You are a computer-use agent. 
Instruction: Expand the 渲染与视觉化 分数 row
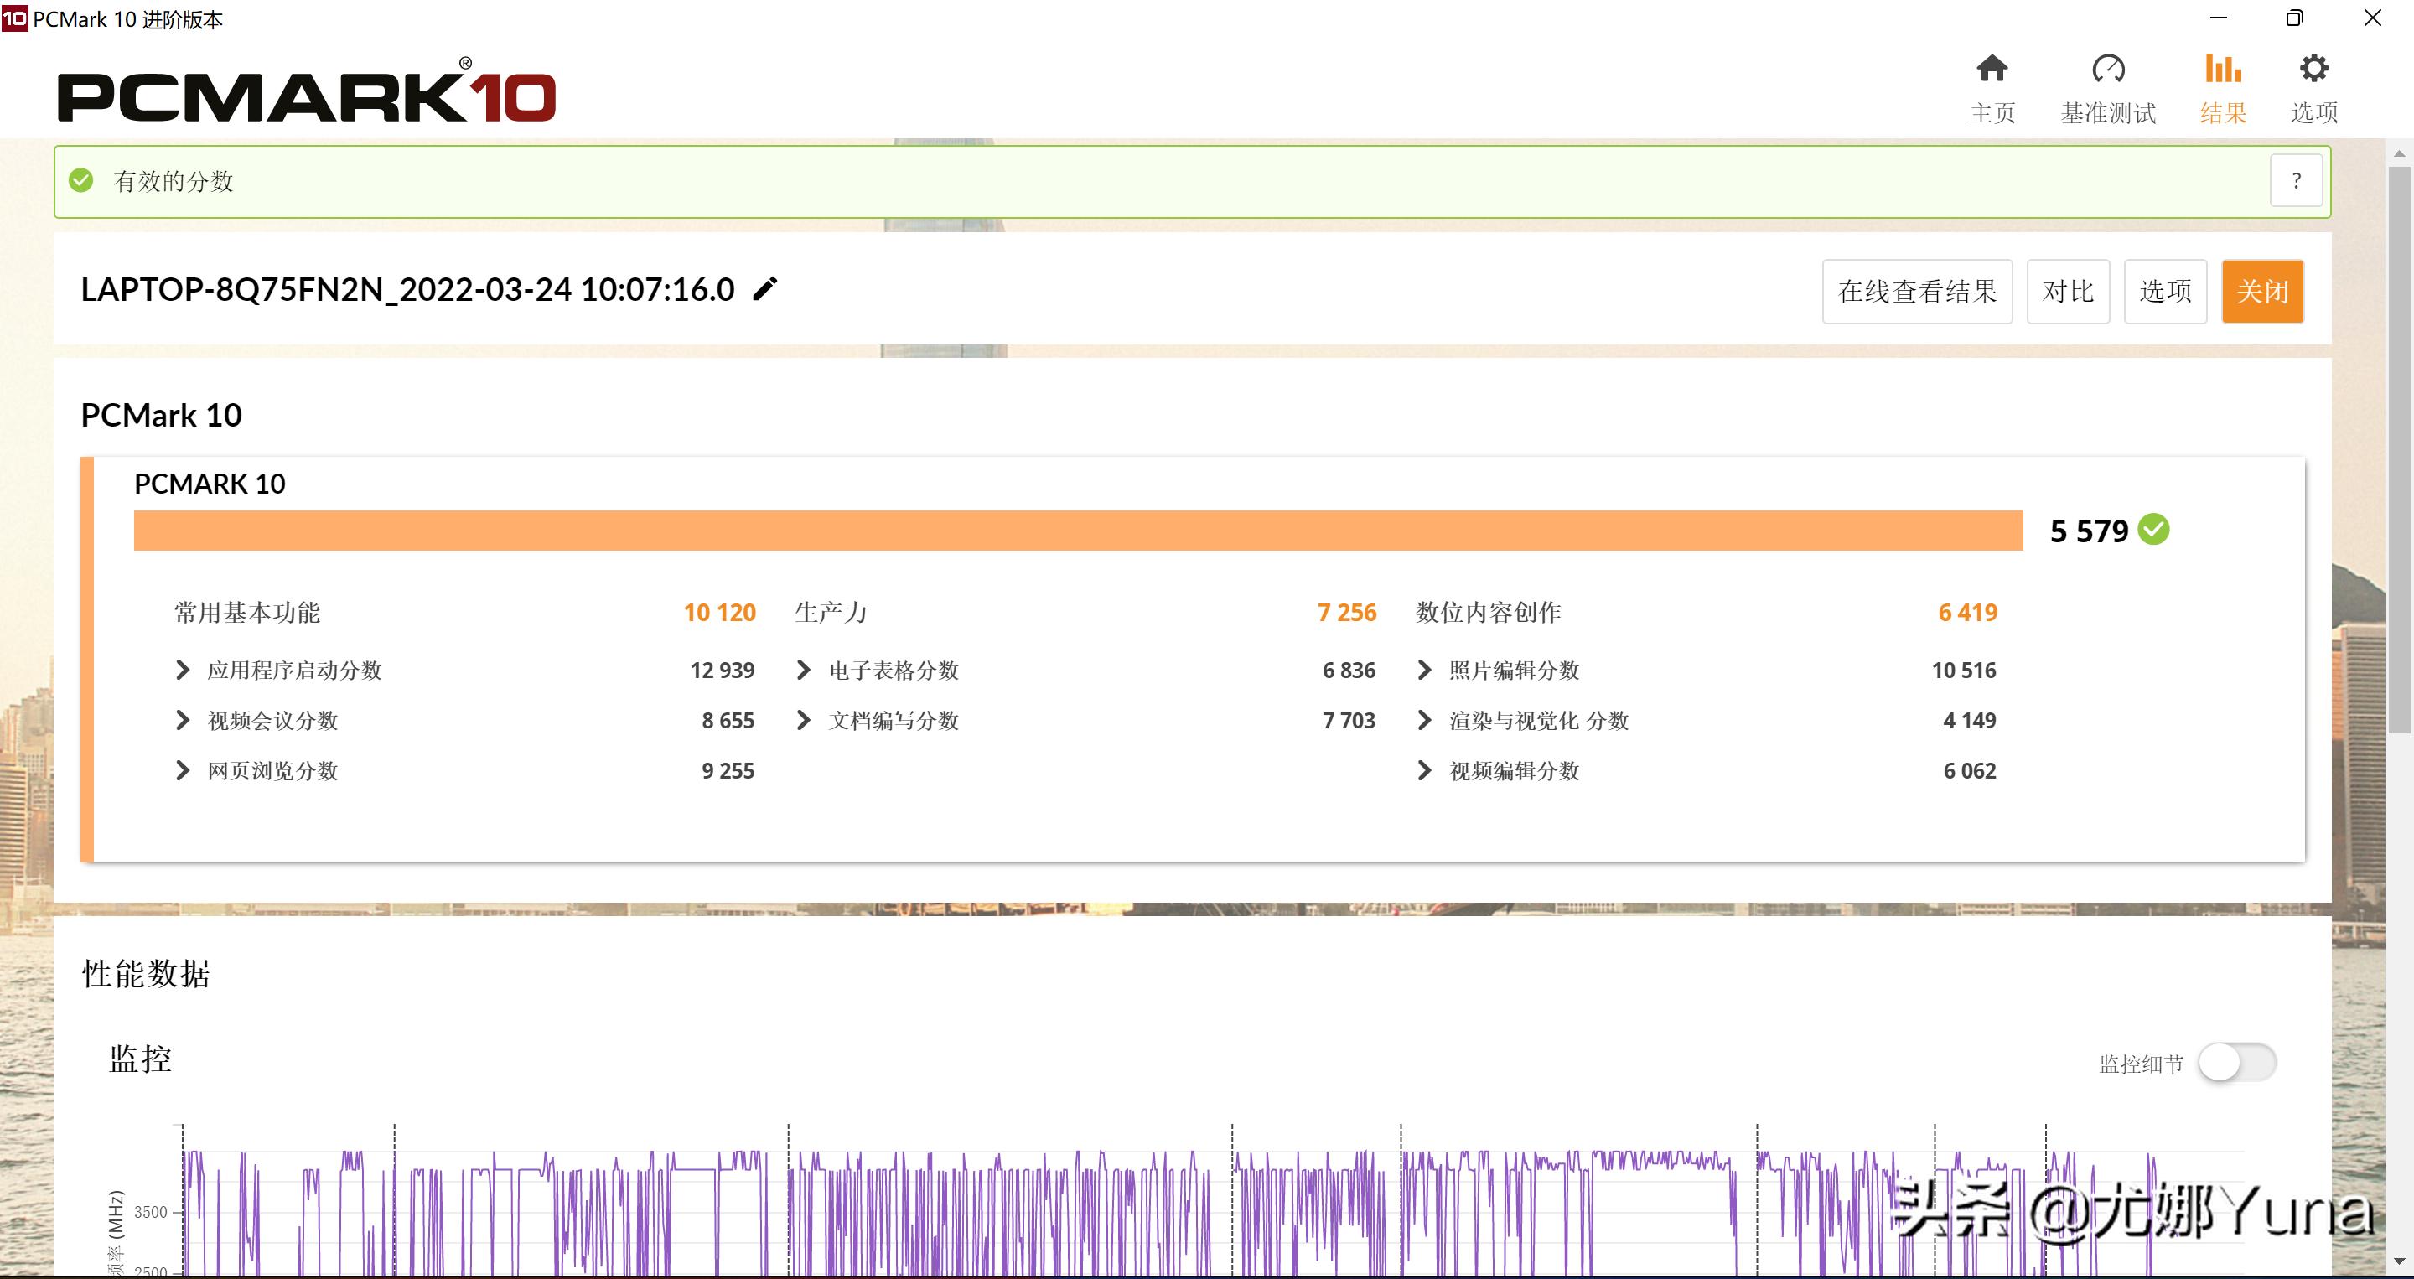point(1424,721)
